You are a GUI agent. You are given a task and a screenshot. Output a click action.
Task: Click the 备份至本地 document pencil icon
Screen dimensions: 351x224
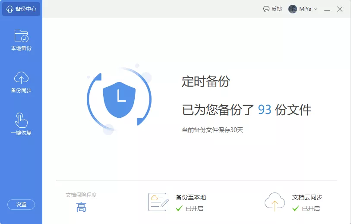coord(158,202)
